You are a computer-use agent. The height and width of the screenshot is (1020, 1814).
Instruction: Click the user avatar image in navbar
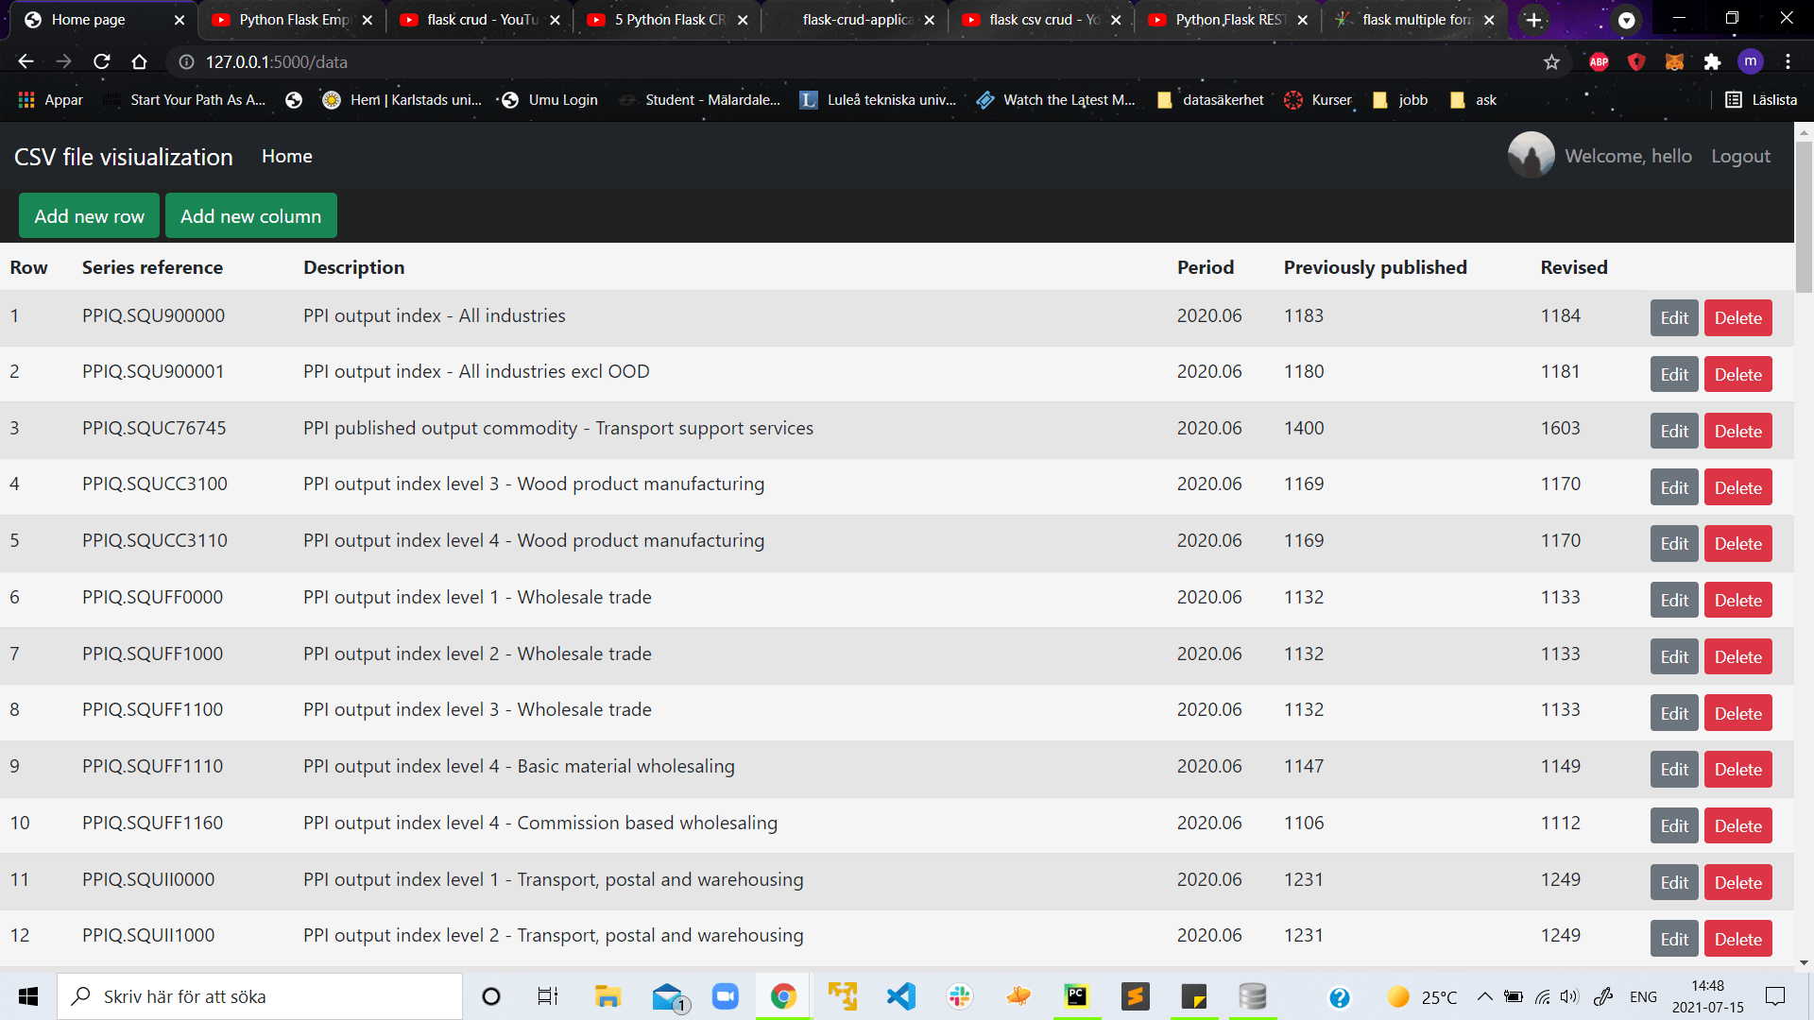coord(1531,156)
